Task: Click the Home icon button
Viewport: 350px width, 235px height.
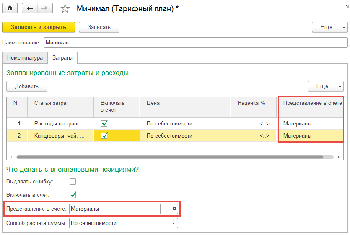Action: click(10, 8)
